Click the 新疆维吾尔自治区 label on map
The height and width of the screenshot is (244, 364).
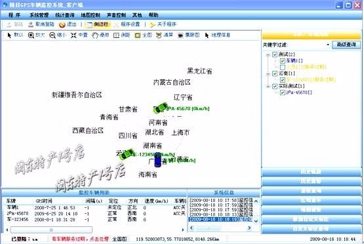[77, 94]
